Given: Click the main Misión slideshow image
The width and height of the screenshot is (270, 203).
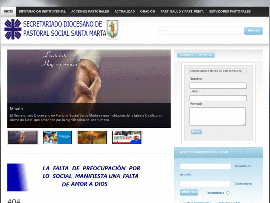Looking at the screenshot, I should point(89,89).
